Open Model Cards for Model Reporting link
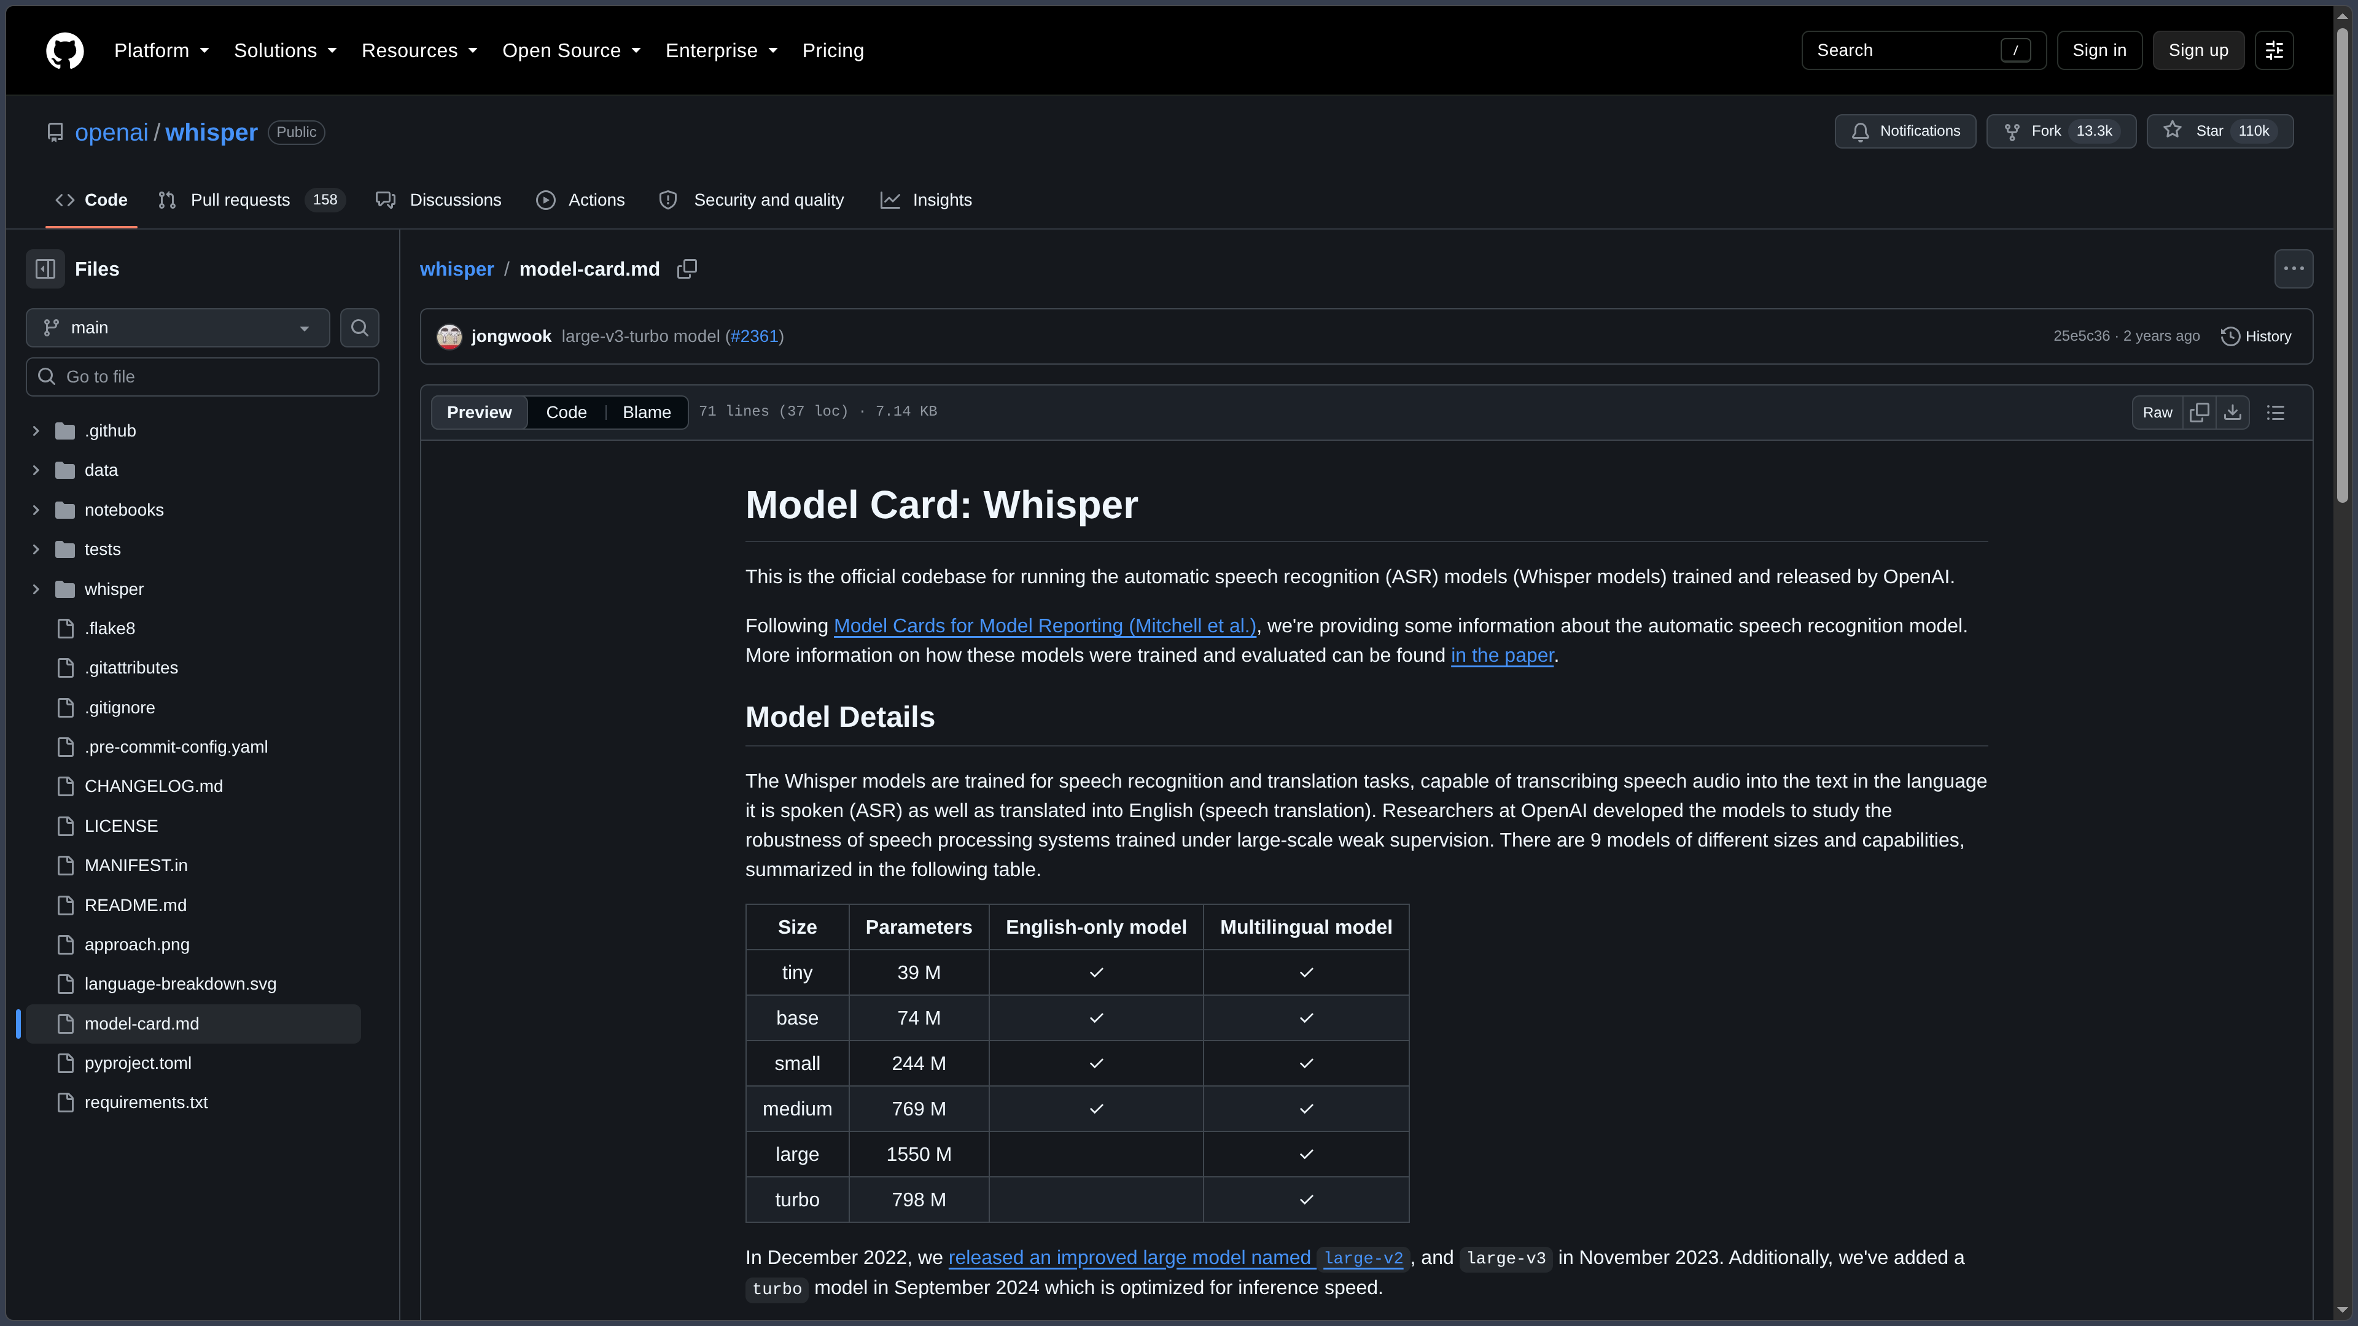Screen dimensions: 2358x1326 1045,626
